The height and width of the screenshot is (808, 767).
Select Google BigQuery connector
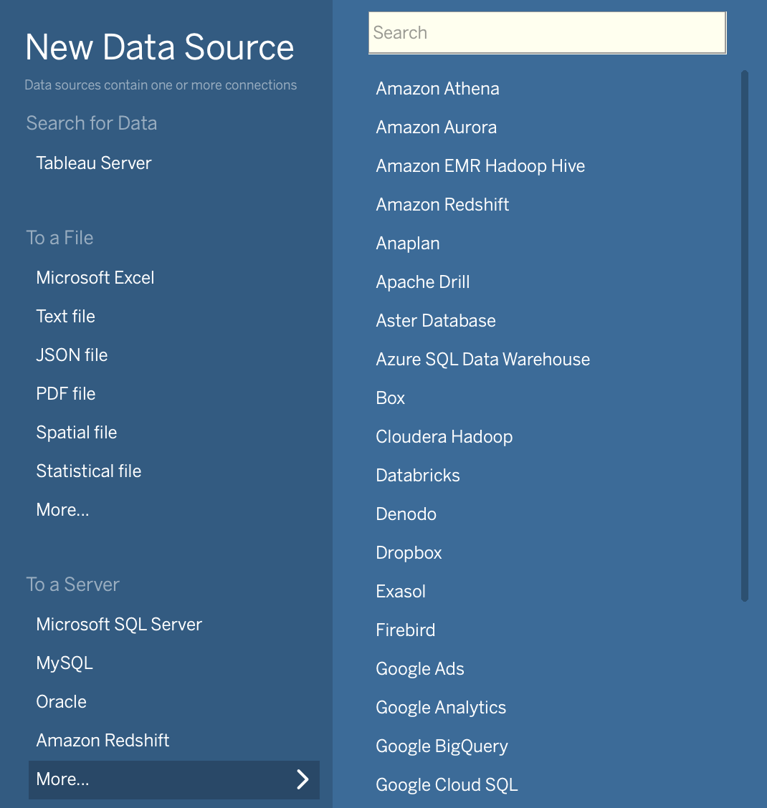pyautogui.click(x=441, y=746)
